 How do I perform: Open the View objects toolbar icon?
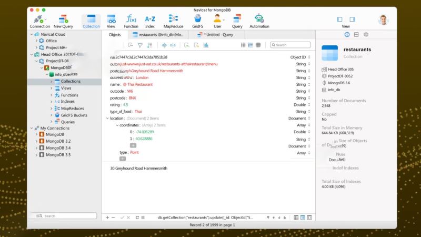[x=111, y=21]
